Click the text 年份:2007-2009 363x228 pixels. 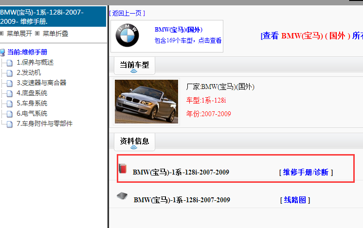coord(209,114)
